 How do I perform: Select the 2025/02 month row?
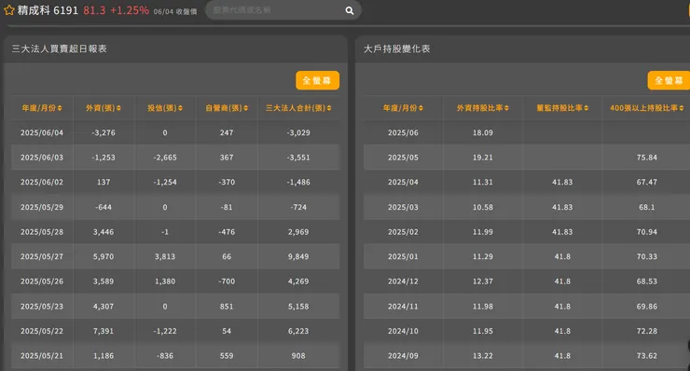(527, 231)
